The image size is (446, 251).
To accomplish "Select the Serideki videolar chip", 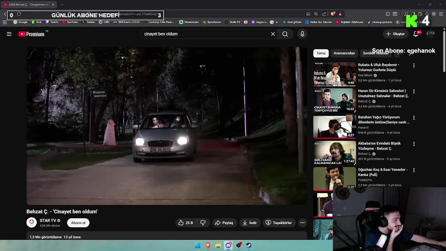I will coord(376,53).
